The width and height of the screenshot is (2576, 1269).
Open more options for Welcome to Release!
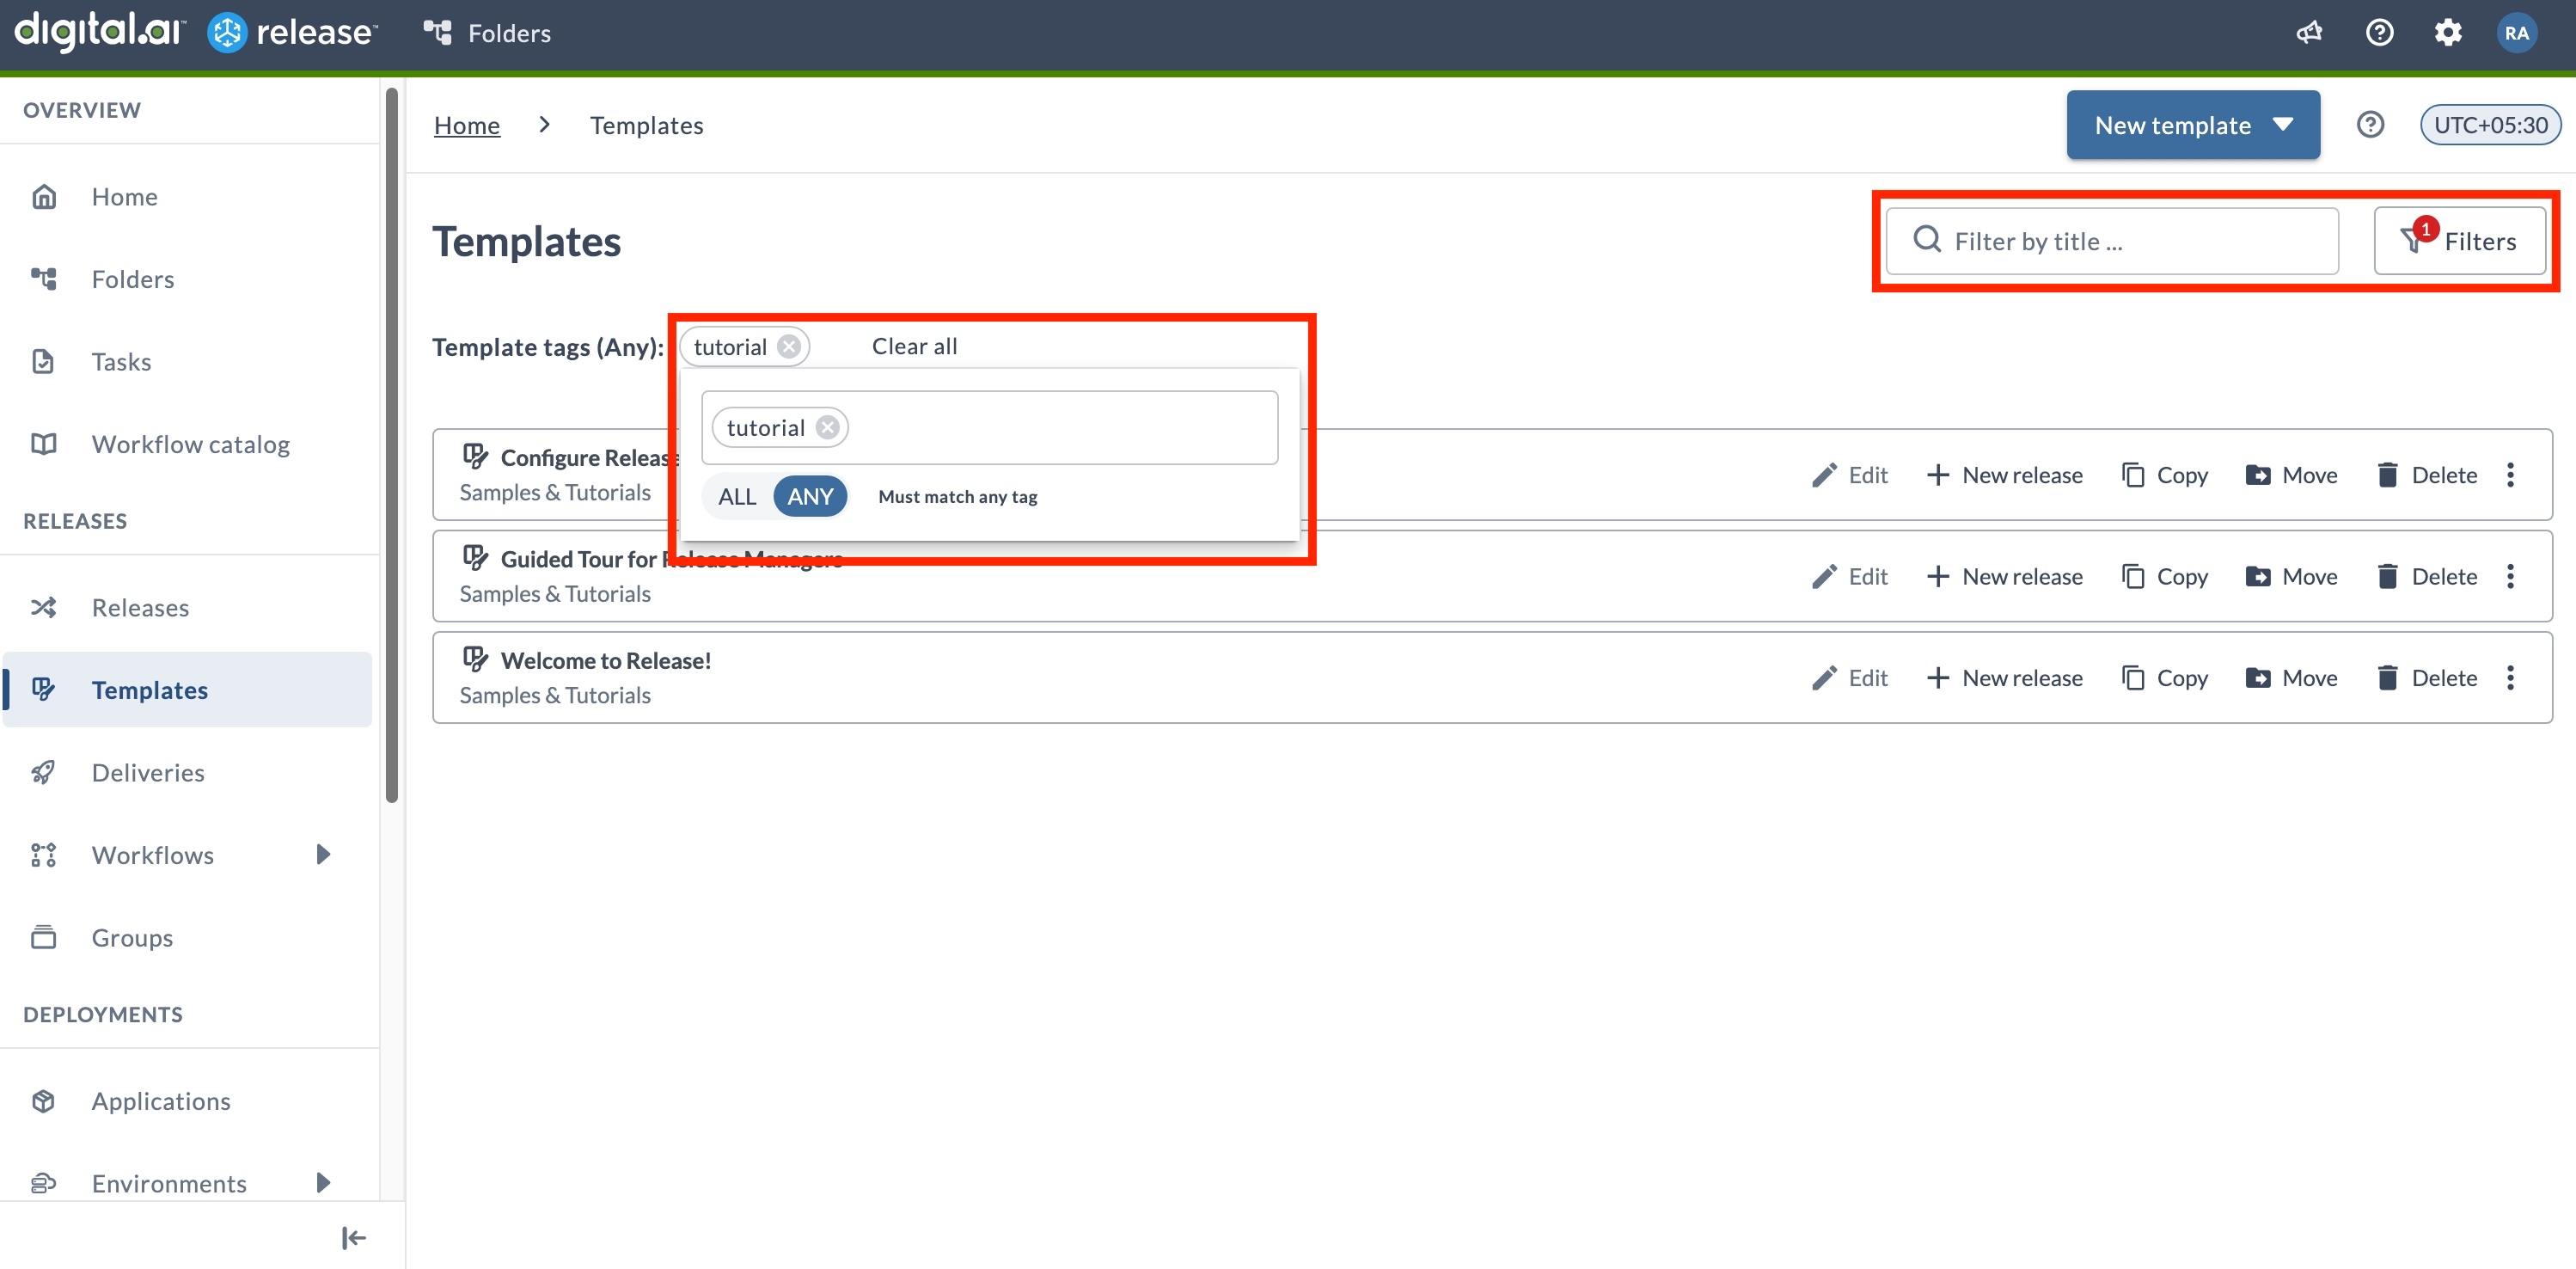[x=2510, y=678]
